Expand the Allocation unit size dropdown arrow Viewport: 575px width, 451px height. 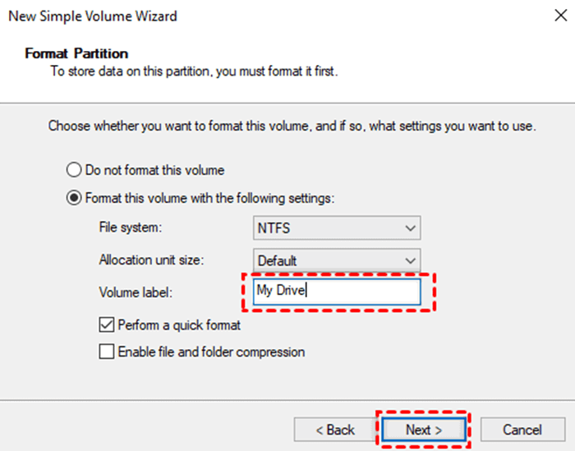click(410, 260)
